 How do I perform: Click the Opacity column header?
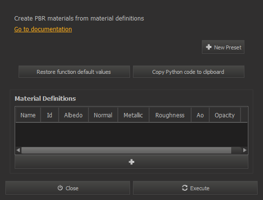[x=224, y=115]
